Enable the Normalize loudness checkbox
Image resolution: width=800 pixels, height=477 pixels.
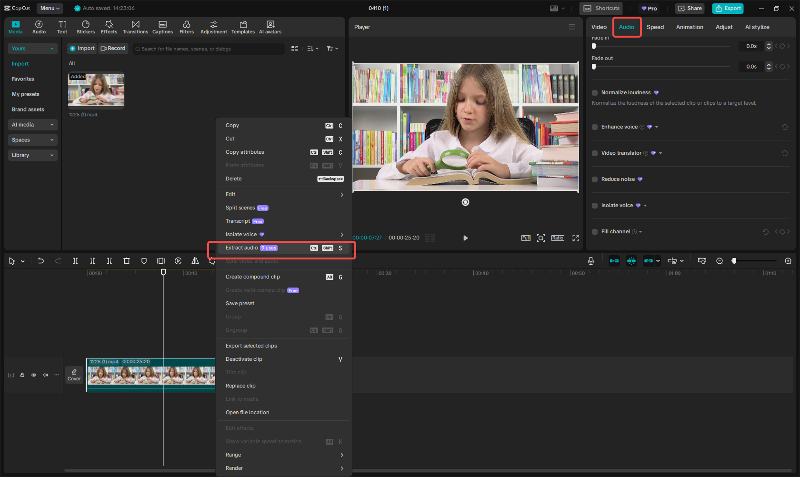595,93
